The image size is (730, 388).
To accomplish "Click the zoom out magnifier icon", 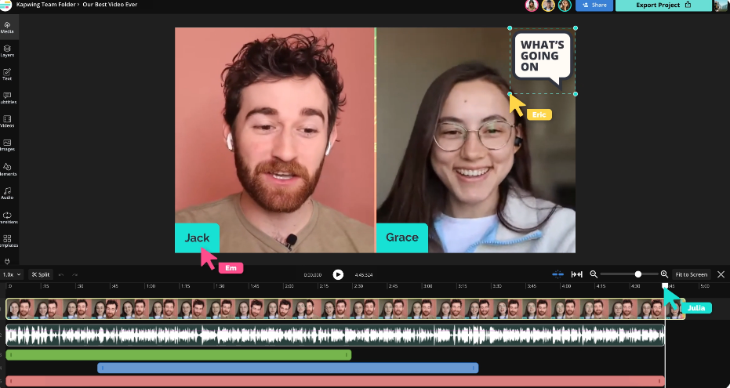I will pos(594,274).
